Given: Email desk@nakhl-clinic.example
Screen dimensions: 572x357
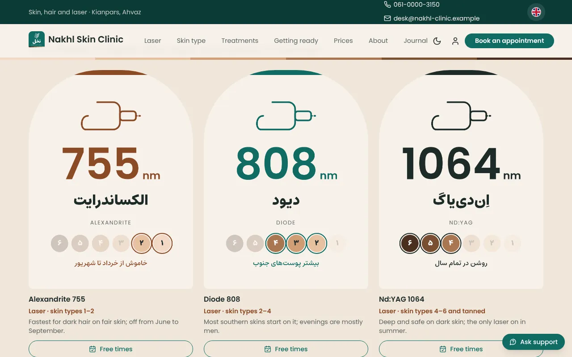Looking at the screenshot, I should [x=432, y=18].
